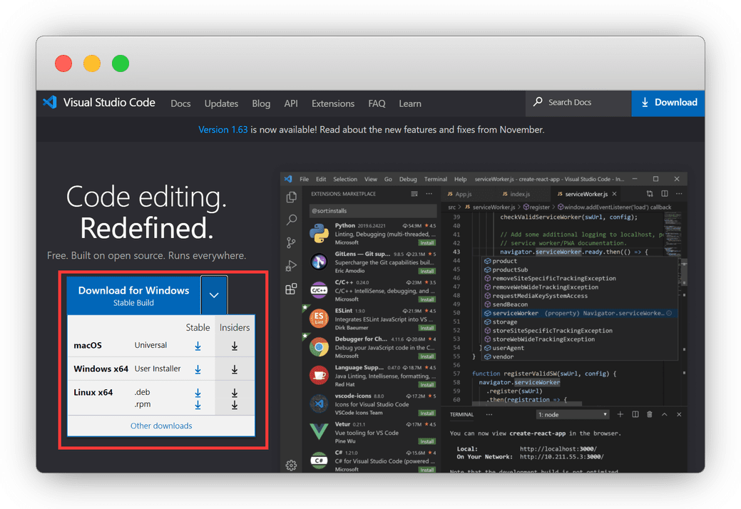Create a new terminal with the plus icon
The image size is (741, 509).
[620, 415]
